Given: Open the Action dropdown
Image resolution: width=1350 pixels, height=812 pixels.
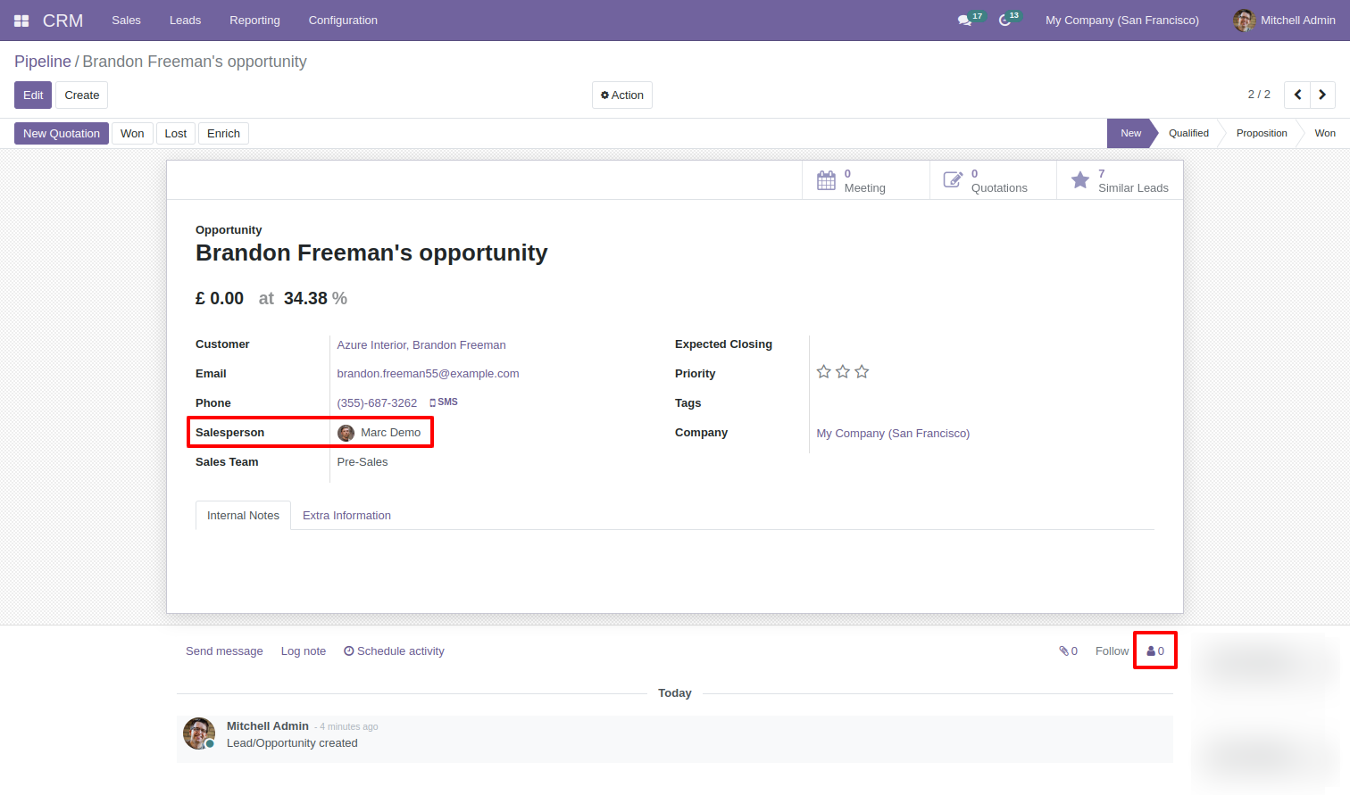Looking at the screenshot, I should tap(622, 95).
